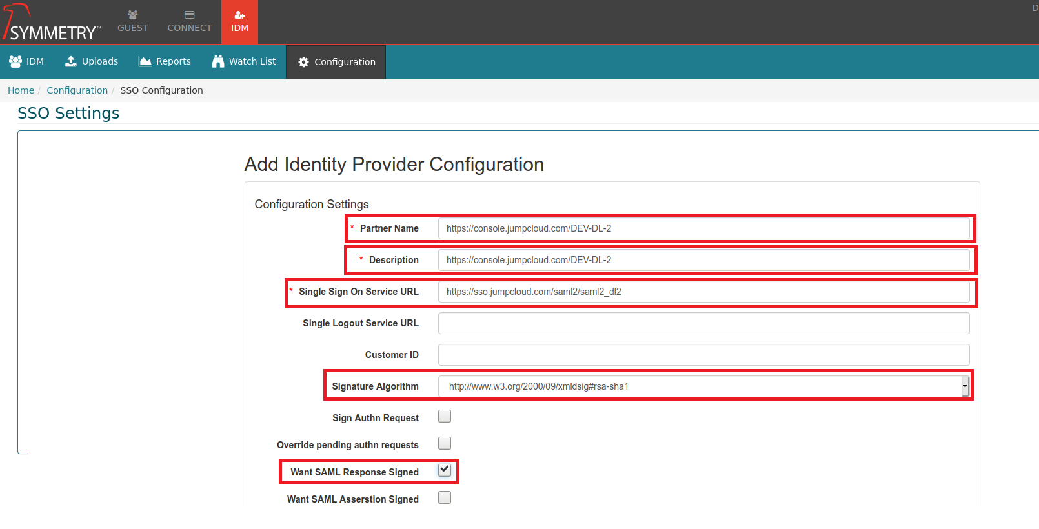Viewport: 1039px width, 529px height.
Task: Click the Configuration gear icon
Action: click(303, 62)
